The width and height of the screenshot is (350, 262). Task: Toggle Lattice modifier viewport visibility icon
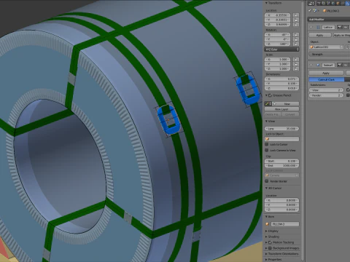[346, 27]
